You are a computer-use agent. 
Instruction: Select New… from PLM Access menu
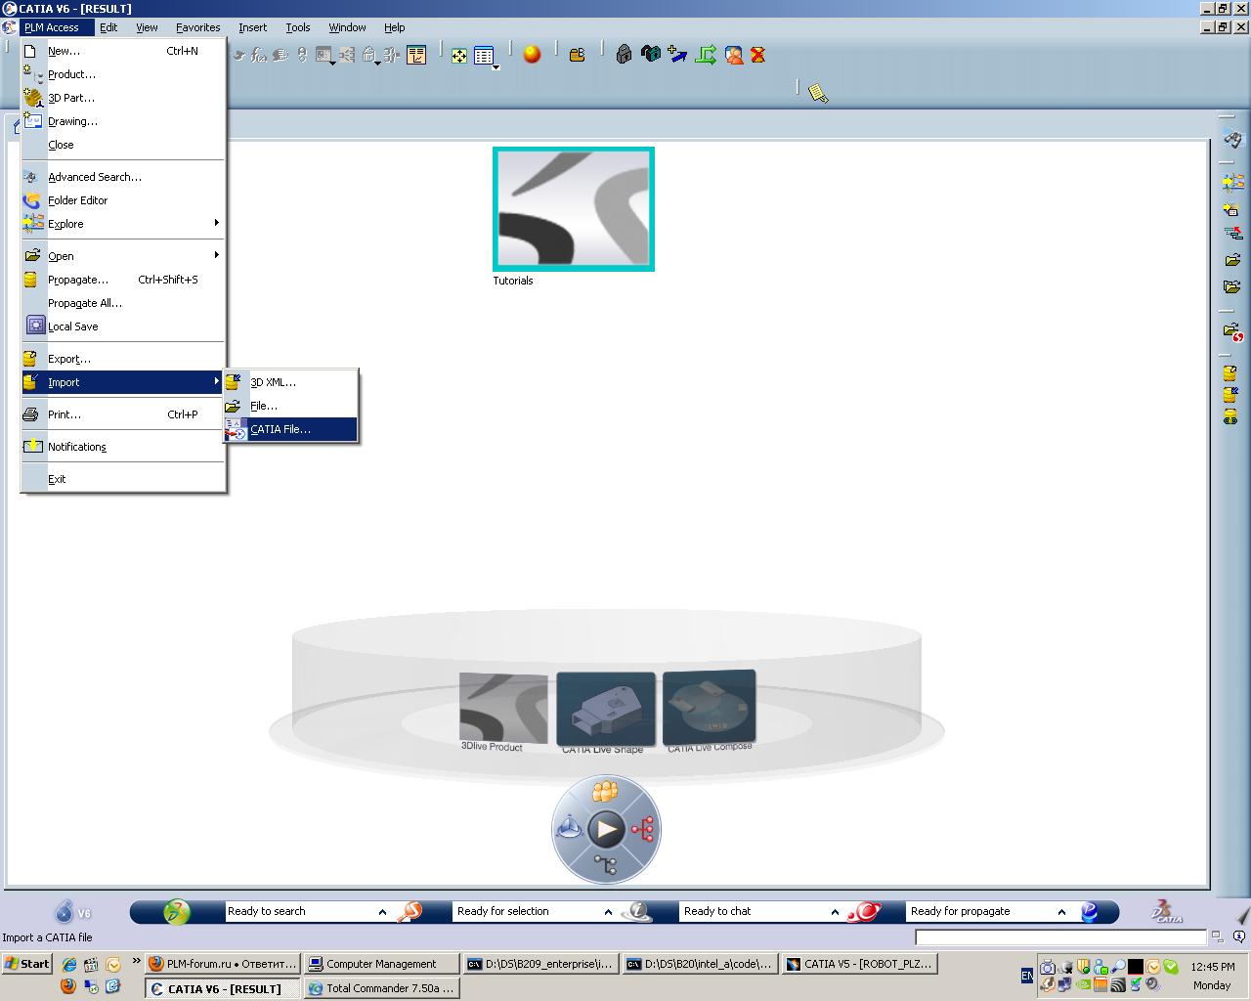coord(123,51)
